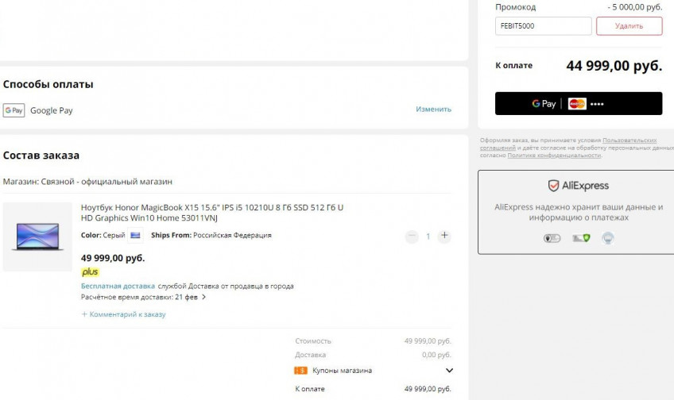This screenshot has height=400, width=674.
Task: Open the Политике конфиденциальности link
Action: click(554, 156)
